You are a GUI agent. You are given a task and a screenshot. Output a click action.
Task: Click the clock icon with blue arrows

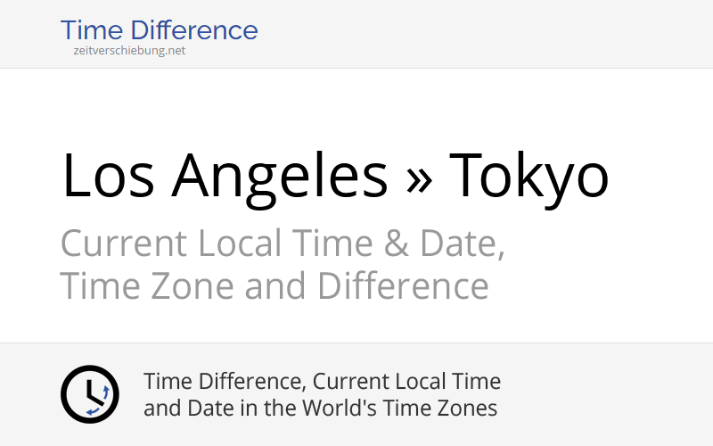[90, 394]
